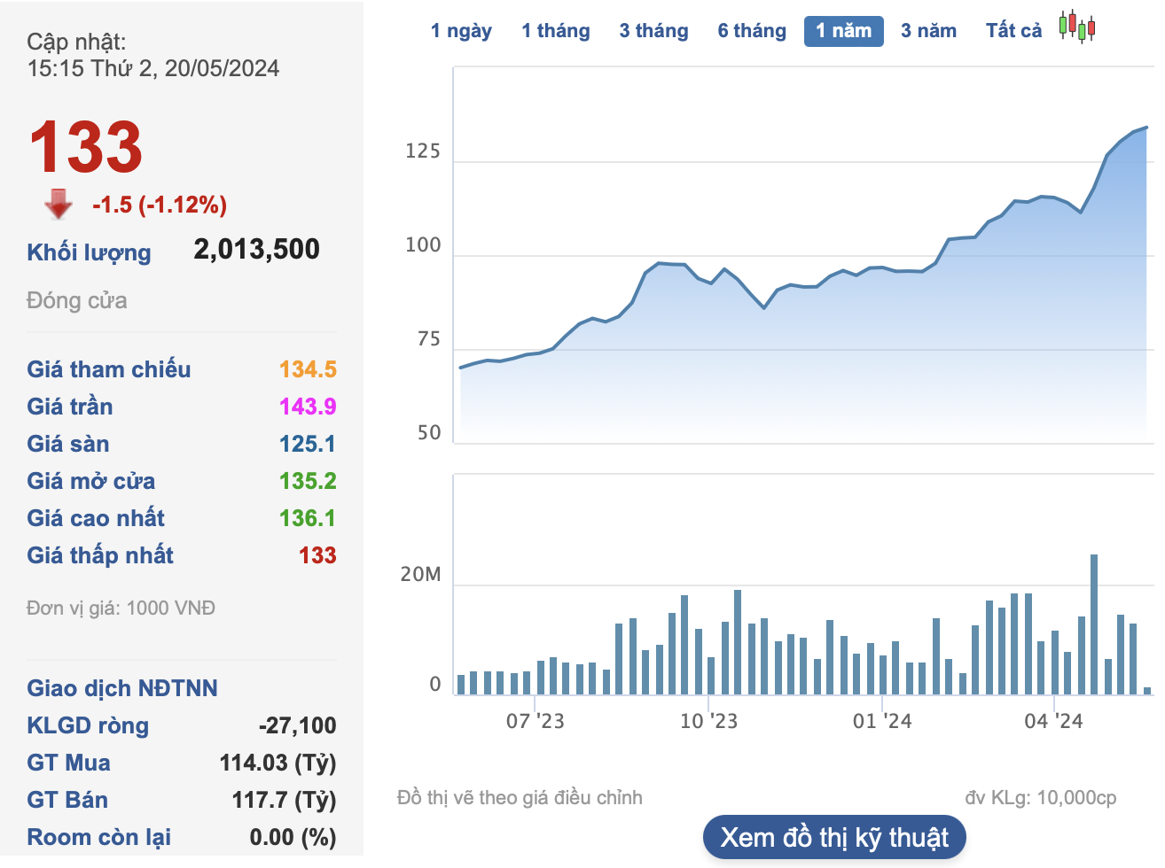Image resolution: width=1165 pixels, height=868 pixels.
Task: Click the 'Đóng cửa' status text
Action: pyautogui.click(x=77, y=300)
